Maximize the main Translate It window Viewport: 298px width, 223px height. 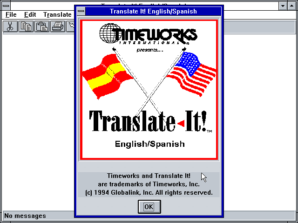point(292,6)
